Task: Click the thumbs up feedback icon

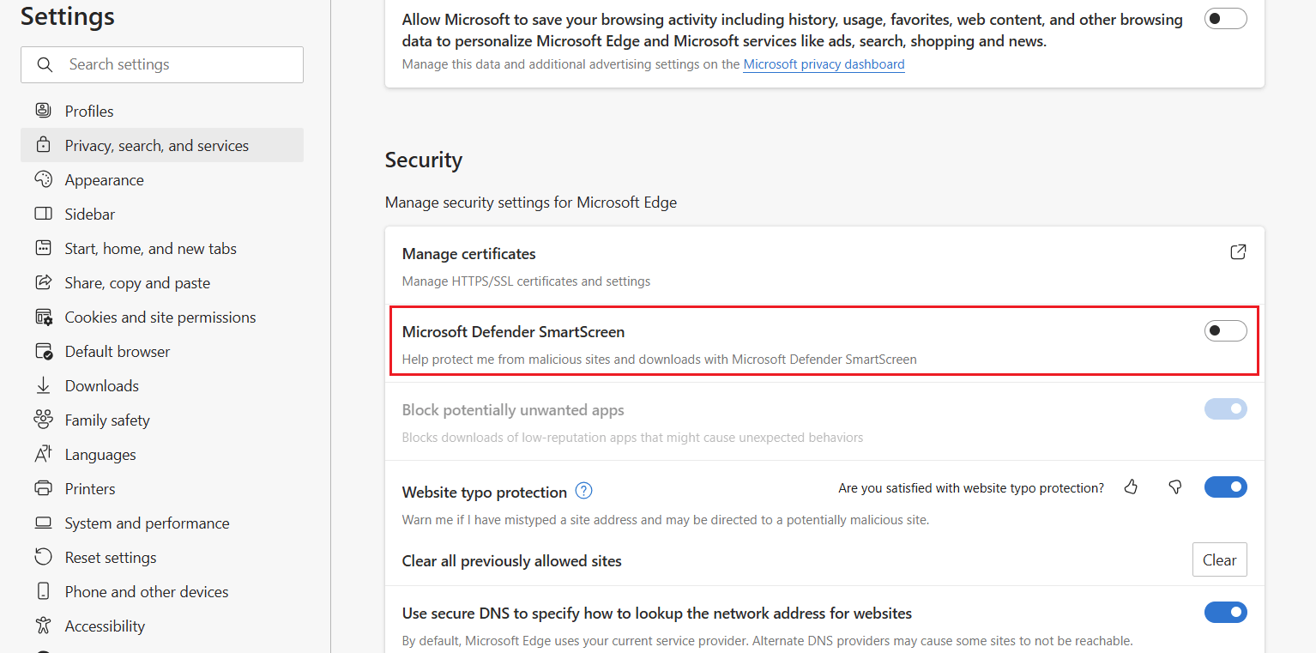Action: coord(1131,487)
